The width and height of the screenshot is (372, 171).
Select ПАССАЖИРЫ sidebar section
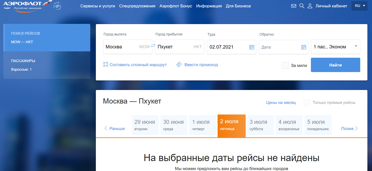[x=47, y=65]
